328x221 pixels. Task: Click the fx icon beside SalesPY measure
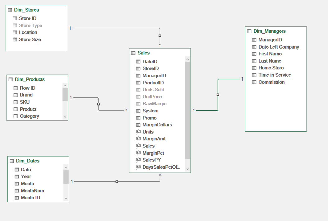(138, 160)
